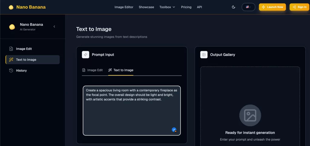The image size is (310, 146).
Task: Open Image Editor from top navigation
Action: (124, 7)
